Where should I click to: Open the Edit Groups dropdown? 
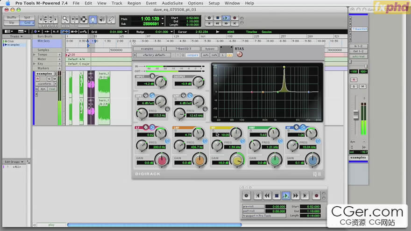coord(14,162)
